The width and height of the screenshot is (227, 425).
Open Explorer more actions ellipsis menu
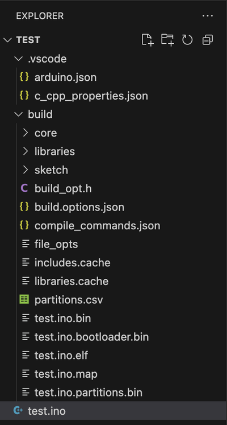point(208,16)
